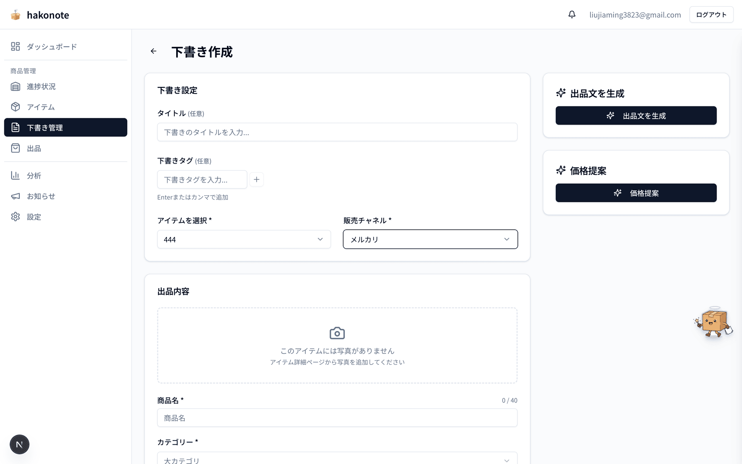Image resolution: width=742 pixels, height=464 pixels.
Task: Click the back arrow next to 下書き作成
Action: [153, 51]
